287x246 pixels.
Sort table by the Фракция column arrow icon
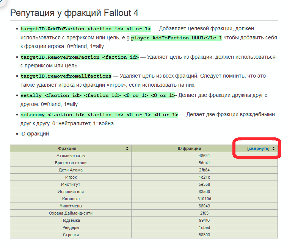127,149
